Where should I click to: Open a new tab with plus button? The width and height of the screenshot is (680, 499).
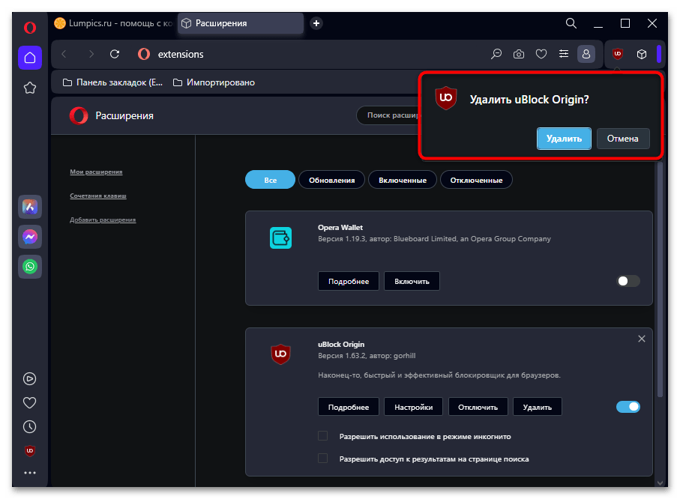(x=316, y=23)
